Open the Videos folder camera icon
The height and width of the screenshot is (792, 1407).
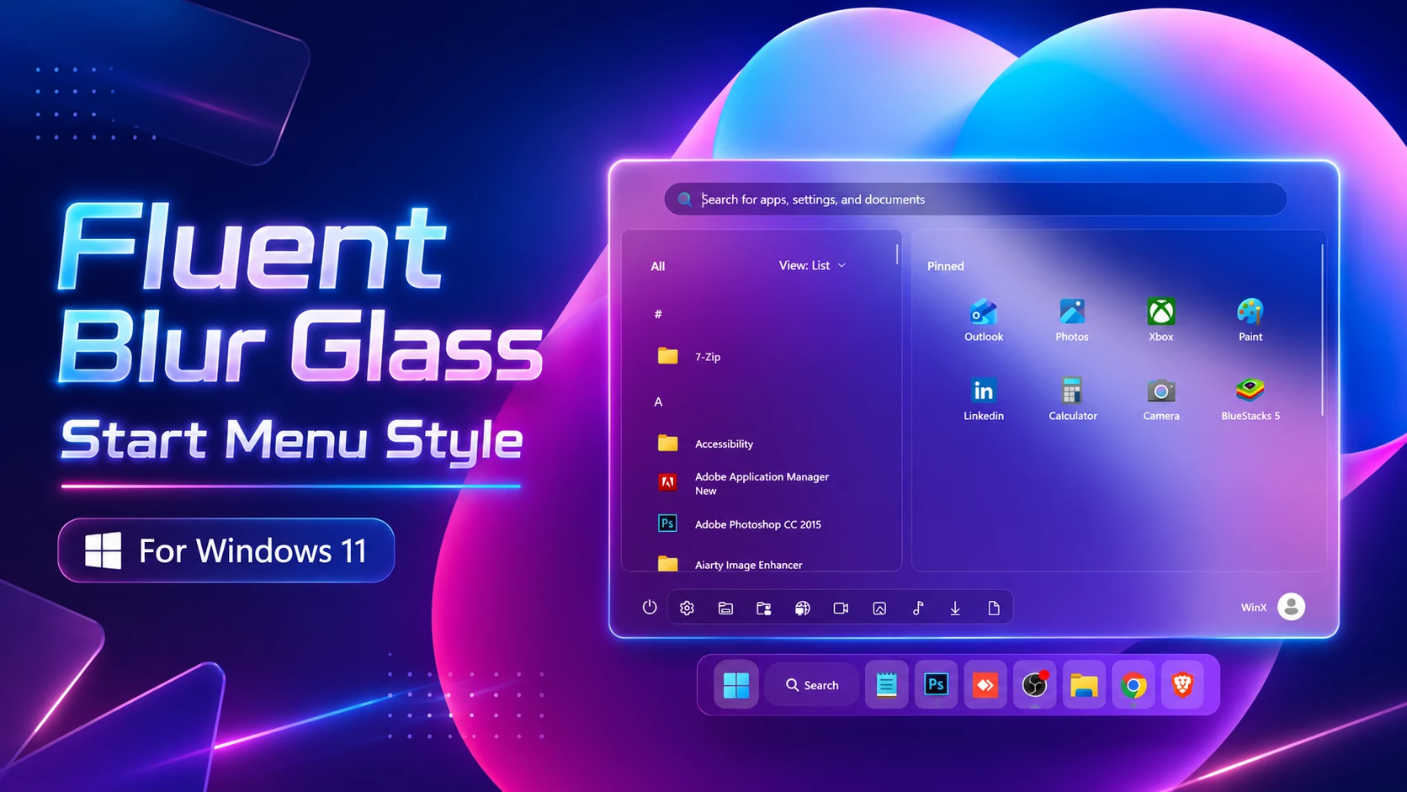coord(841,608)
